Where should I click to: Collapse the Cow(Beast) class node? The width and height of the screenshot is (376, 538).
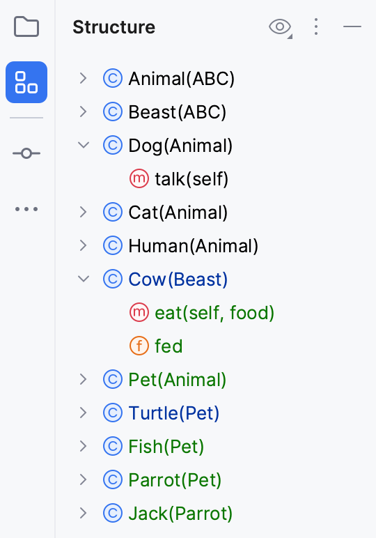coord(84,279)
